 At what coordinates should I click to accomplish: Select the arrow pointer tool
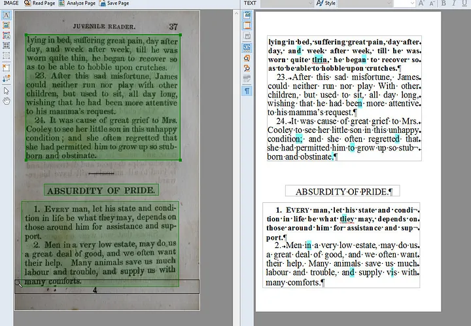(x=6, y=91)
